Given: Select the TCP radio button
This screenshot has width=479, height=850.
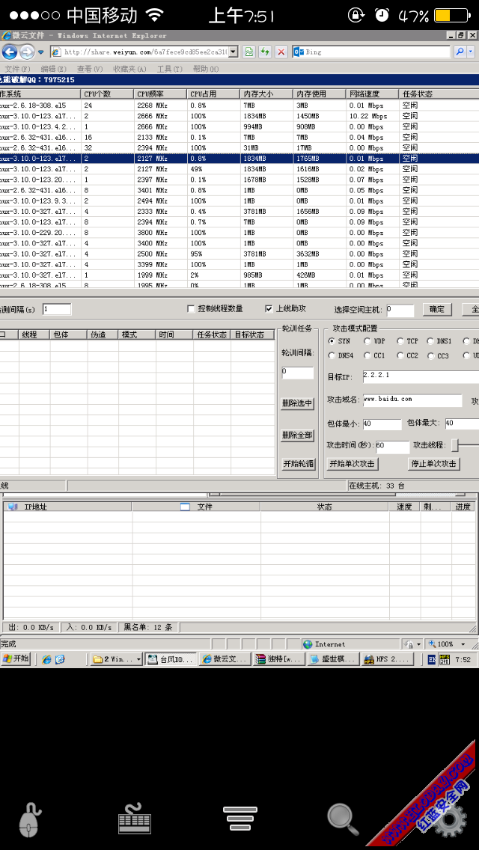Looking at the screenshot, I should [x=400, y=341].
